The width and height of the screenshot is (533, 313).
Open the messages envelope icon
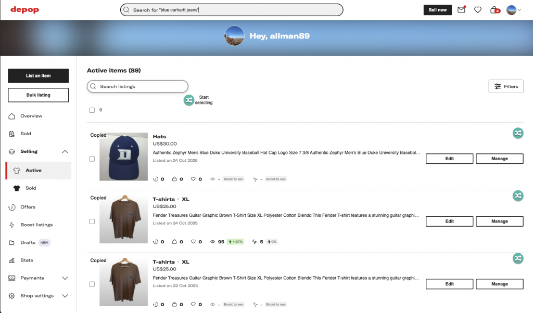click(x=461, y=10)
